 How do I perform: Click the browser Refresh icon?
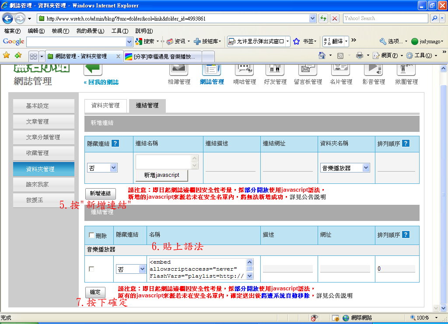(x=323, y=18)
